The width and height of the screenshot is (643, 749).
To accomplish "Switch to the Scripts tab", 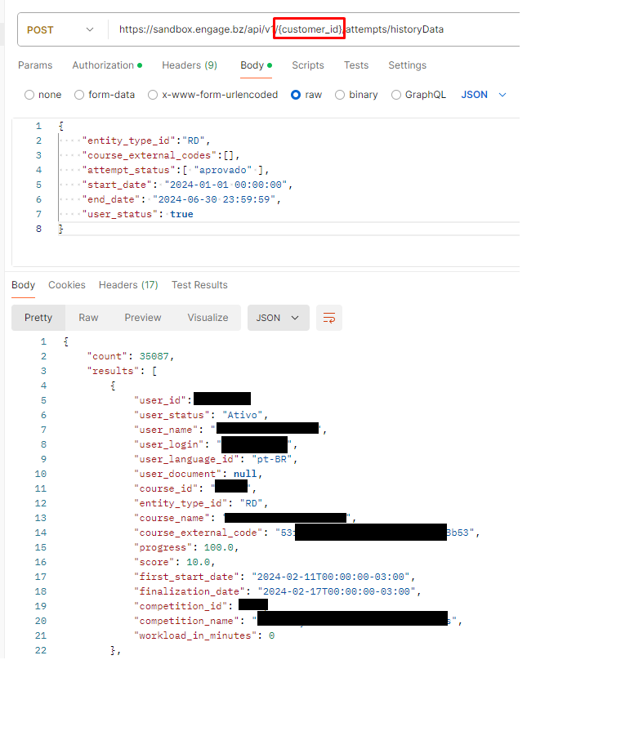I will [308, 65].
